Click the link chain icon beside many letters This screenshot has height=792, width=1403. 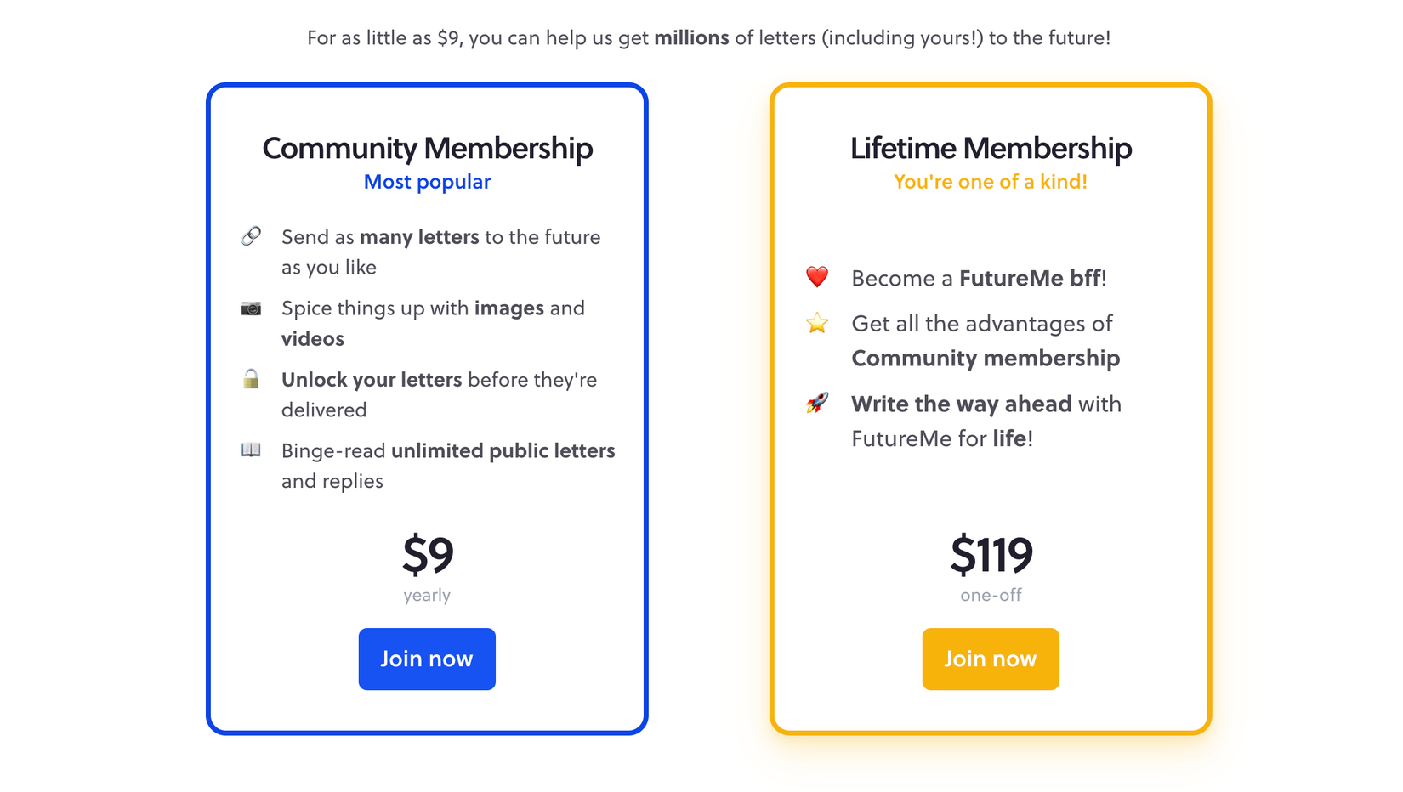251,236
